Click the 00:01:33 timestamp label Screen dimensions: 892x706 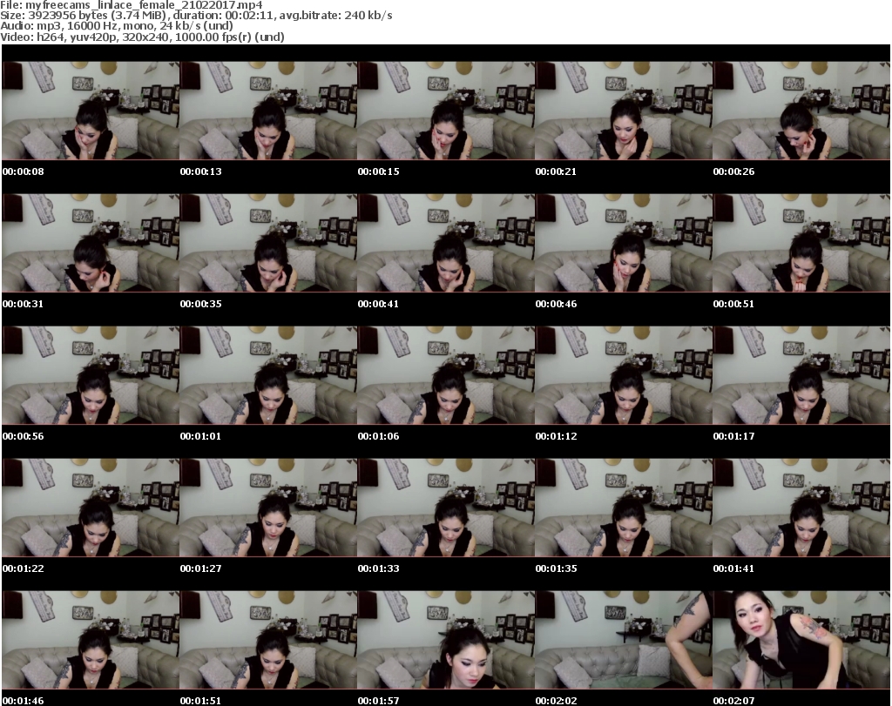pyautogui.click(x=378, y=568)
